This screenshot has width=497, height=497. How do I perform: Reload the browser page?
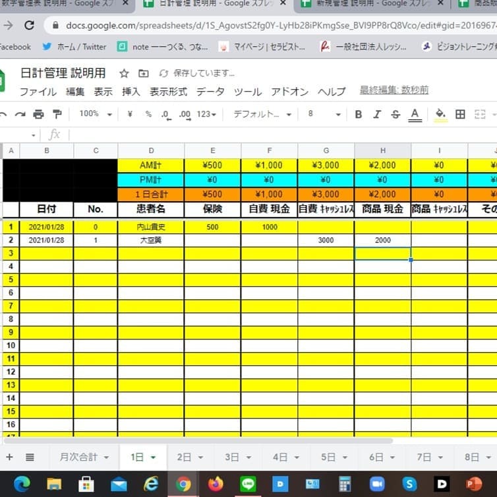pos(30,25)
